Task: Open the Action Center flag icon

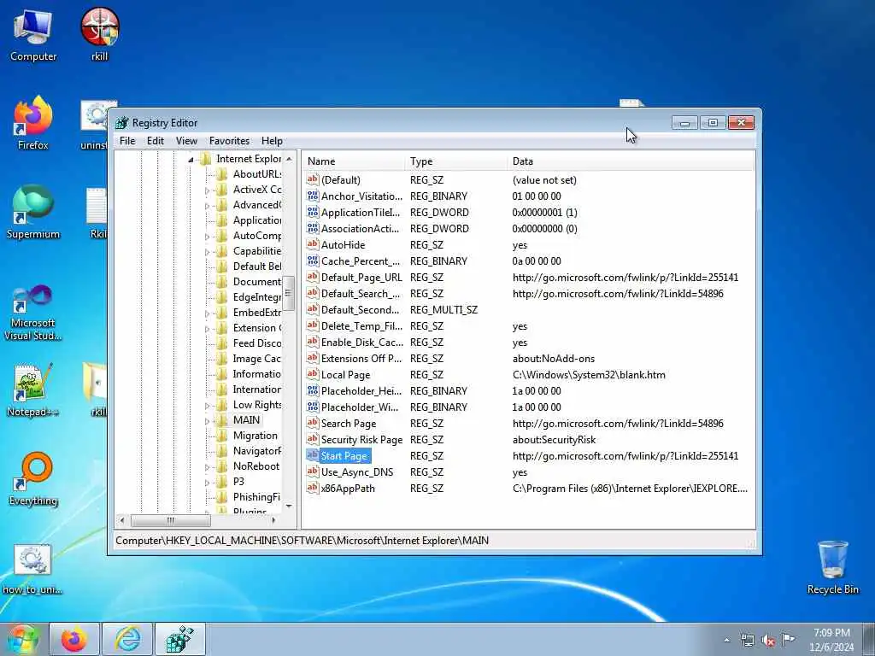Action: (788, 639)
